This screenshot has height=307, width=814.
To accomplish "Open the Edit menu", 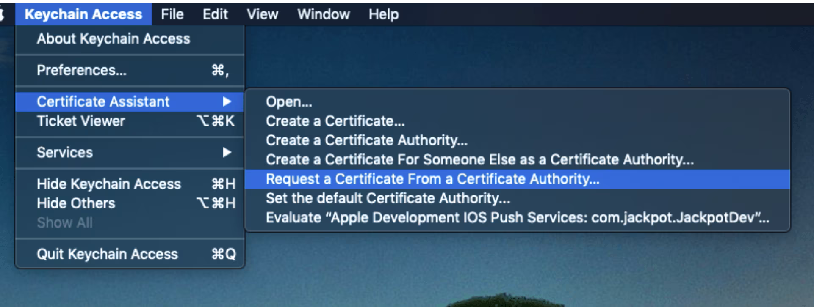I will pyautogui.click(x=215, y=14).
